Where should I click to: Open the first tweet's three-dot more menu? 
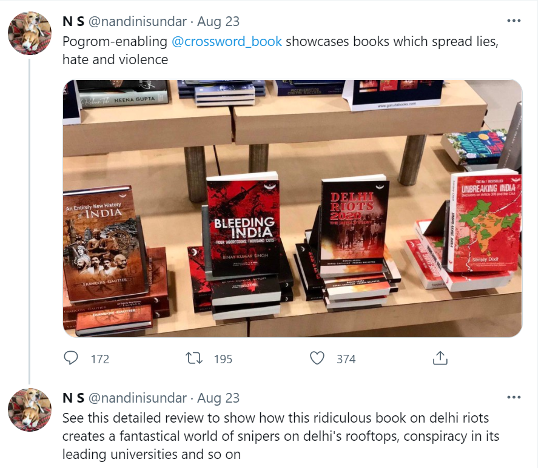coord(514,21)
